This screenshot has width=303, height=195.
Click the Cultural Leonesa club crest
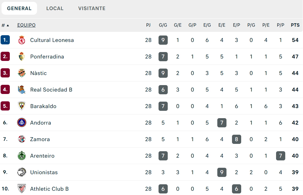click(22, 40)
